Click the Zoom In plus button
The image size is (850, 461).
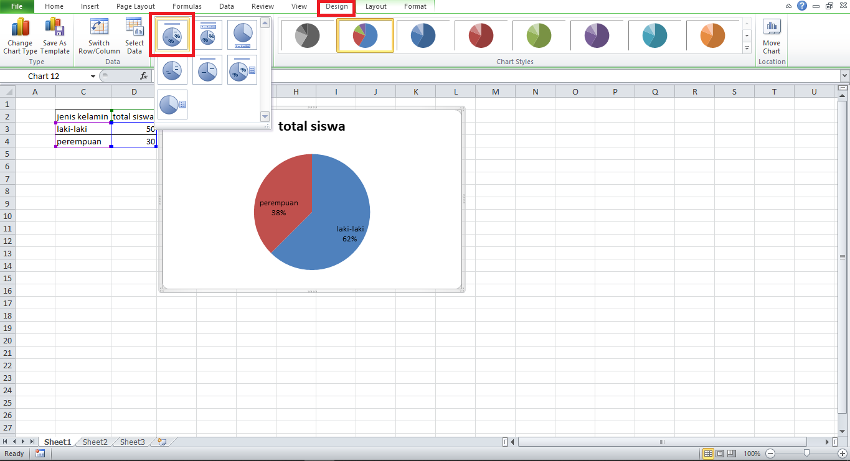point(843,454)
